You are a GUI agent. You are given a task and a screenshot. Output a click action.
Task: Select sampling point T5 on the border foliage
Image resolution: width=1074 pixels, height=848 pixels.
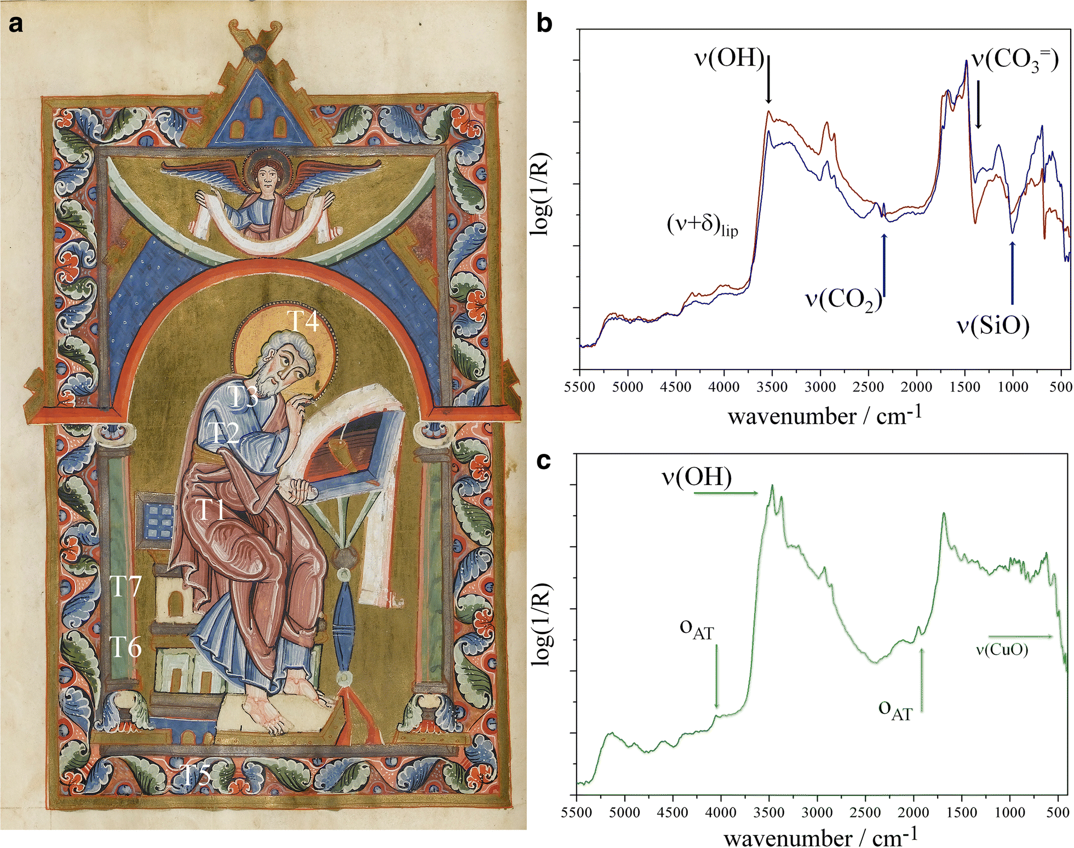coord(194,774)
